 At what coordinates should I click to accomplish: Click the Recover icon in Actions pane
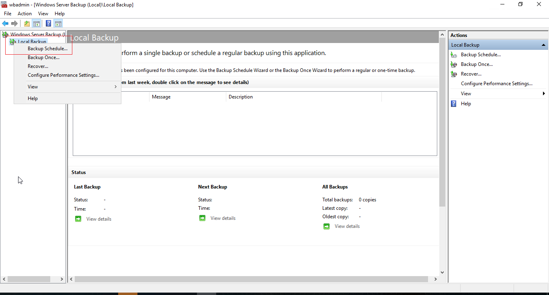pyautogui.click(x=454, y=74)
